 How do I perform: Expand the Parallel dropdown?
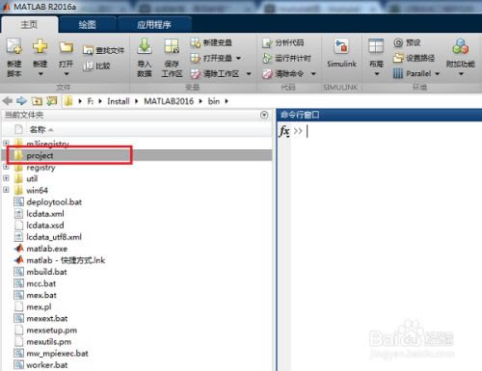click(x=437, y=74)
